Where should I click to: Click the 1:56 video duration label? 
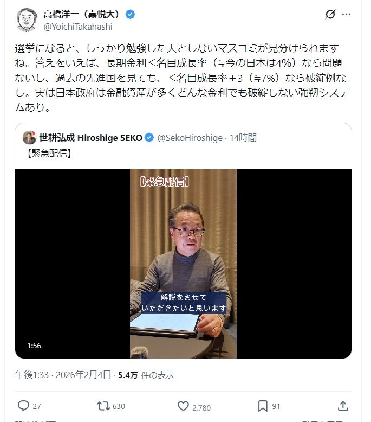click(x=34, y=346)
